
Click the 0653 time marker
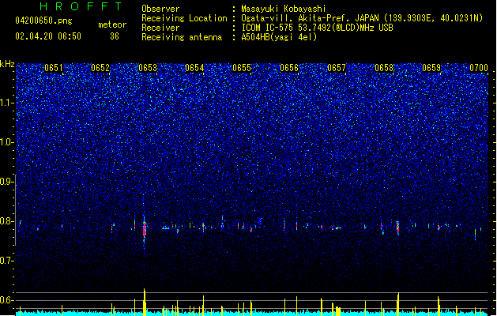pos(148,68)
